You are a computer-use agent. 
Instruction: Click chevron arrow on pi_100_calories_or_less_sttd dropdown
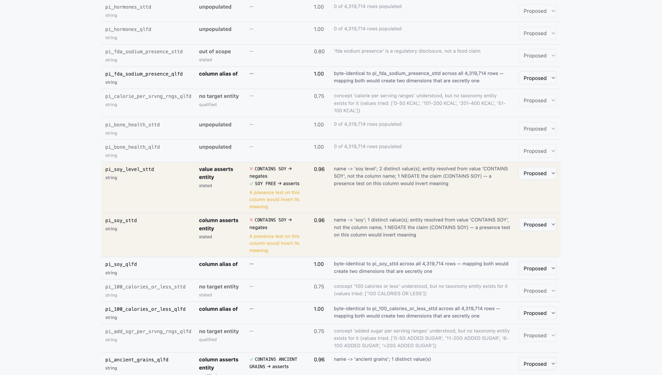[553, 291]
